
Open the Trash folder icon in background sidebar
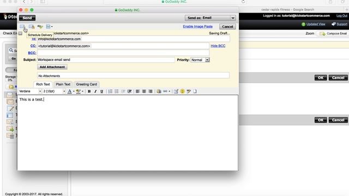click(10, 136)
